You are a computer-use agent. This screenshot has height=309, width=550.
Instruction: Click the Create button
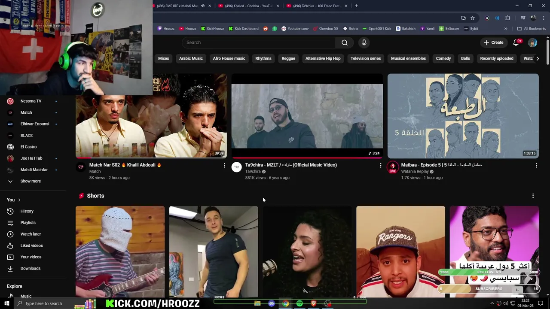[x=493, y=42]
